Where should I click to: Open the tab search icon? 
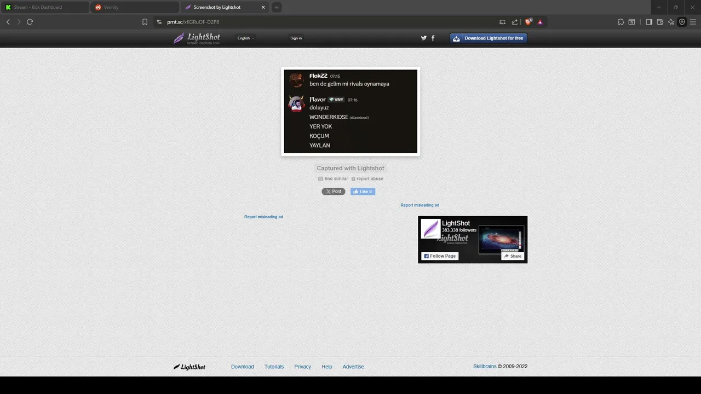pos(631,22)
